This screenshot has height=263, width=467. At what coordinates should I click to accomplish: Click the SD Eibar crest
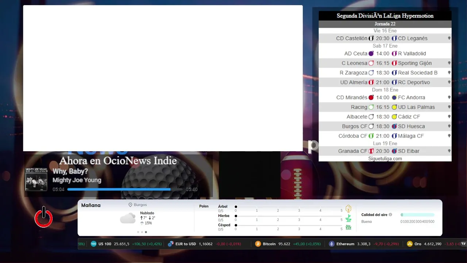(x=394, y=151)
